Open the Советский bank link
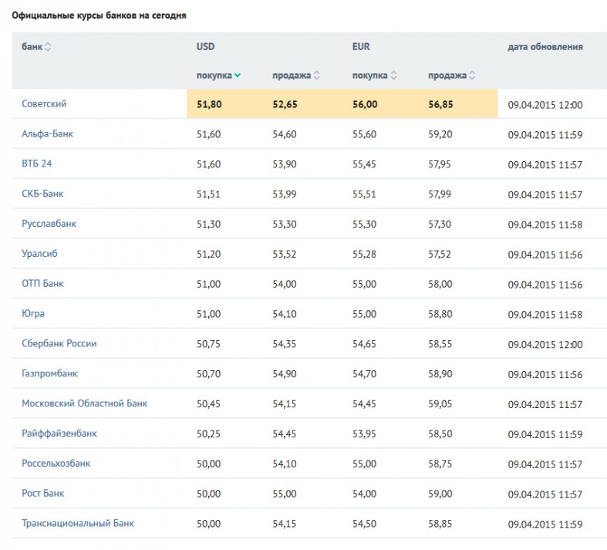This screenshot has height=550, width=607. [44, 103]
